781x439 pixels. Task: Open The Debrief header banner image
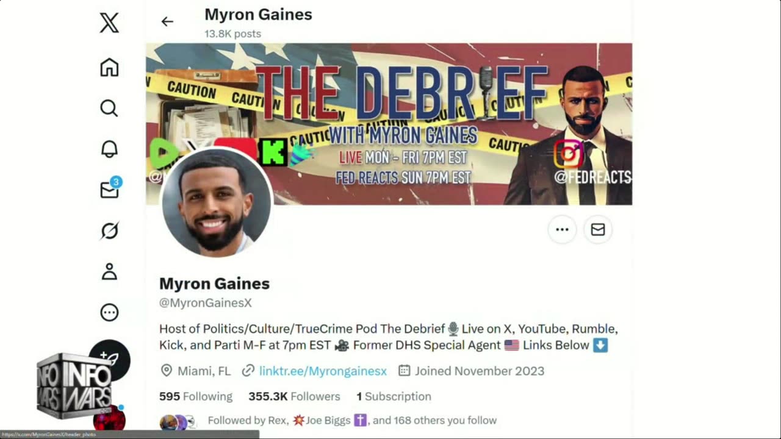click(389, 124)
